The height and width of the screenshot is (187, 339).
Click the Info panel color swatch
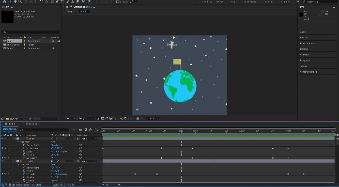tap(301, 15)
